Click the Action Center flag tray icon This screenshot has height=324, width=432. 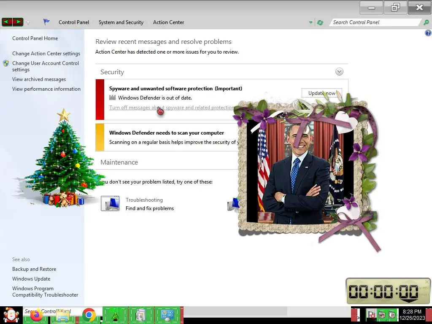(371, 315)
